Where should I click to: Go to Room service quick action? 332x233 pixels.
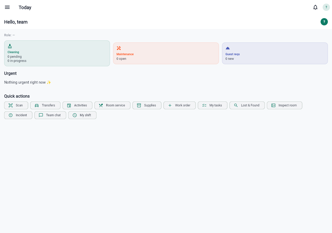(x=112, y=105)
